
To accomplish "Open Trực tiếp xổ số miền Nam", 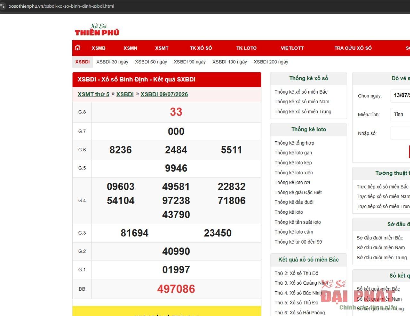I will tap(383, 196).
